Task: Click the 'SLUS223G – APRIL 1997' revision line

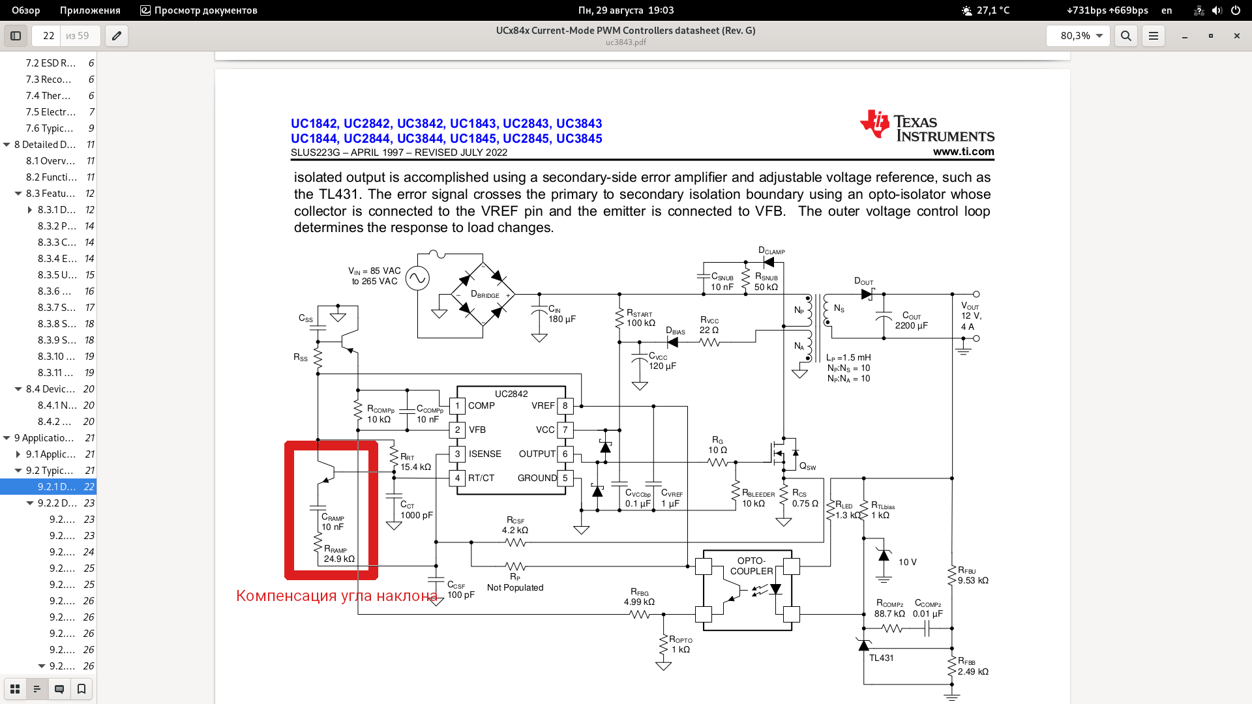Action: point(398,153)
